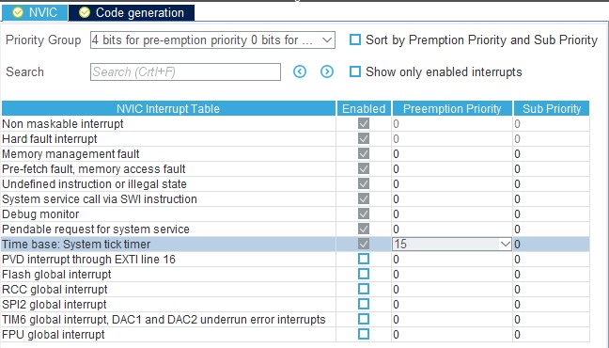609x348 pixels.
Task: Click the interrupt Search field
Action: (x=185, y=71)
